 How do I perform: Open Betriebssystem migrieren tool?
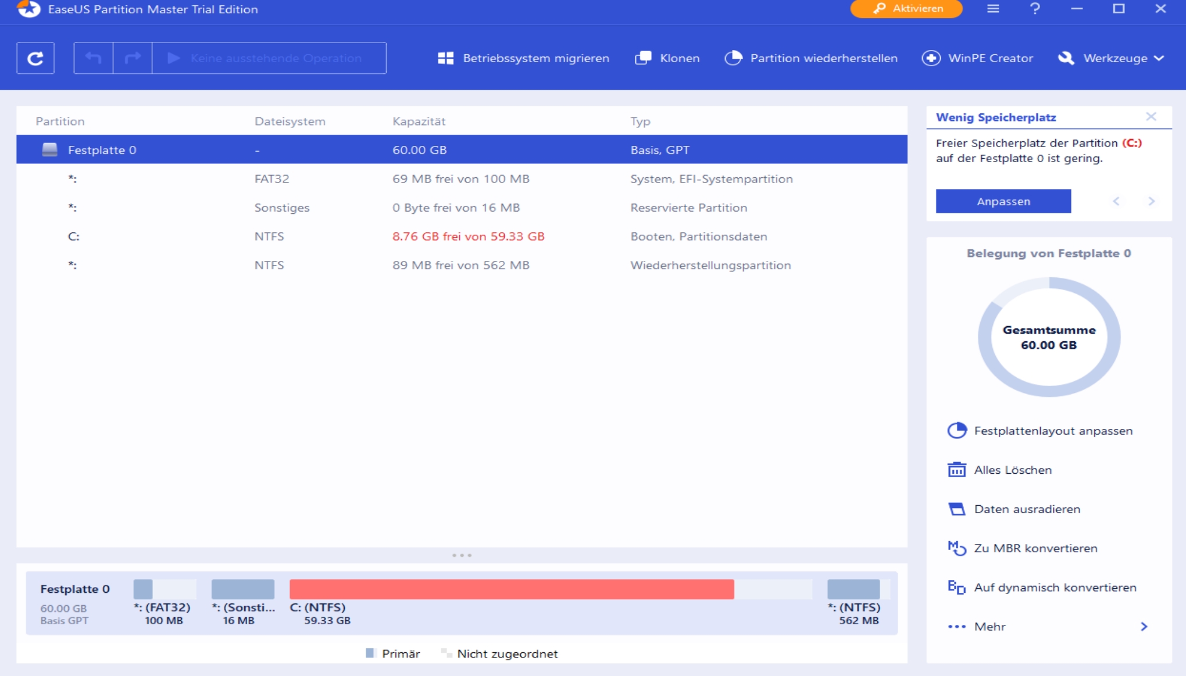(523, 58)
